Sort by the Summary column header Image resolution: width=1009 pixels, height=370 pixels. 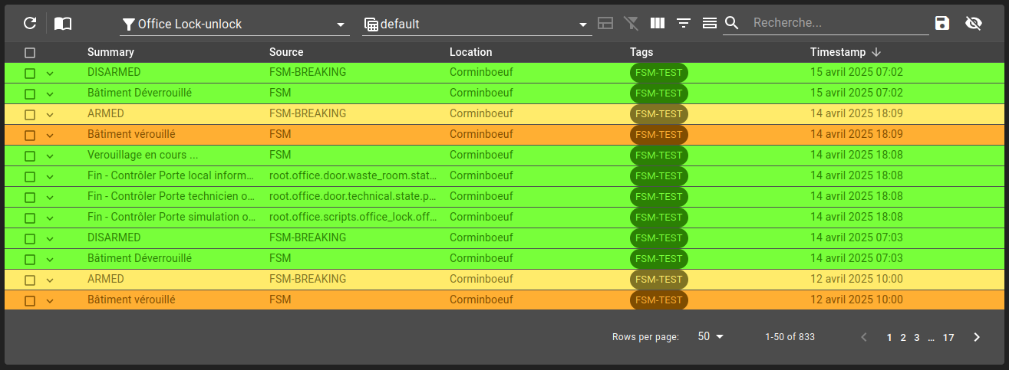pyautogui.click(x=110, y=52)
